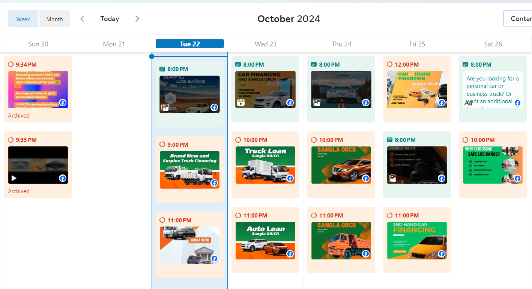The width and height of the screenshot is (532, 289).
Task: Click the photo icon on Friday 8:00 PM thumbnail
Action: (392, 178)
